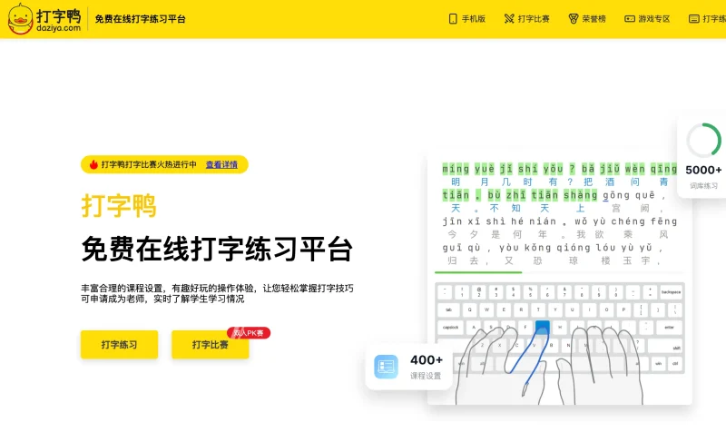Click the 打字鸭 duck logo

[x=44, y=18]
